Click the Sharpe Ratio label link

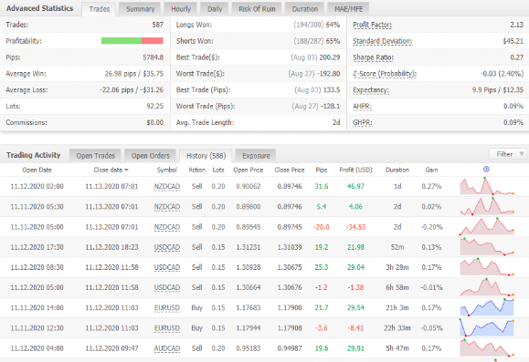point(373,57)
